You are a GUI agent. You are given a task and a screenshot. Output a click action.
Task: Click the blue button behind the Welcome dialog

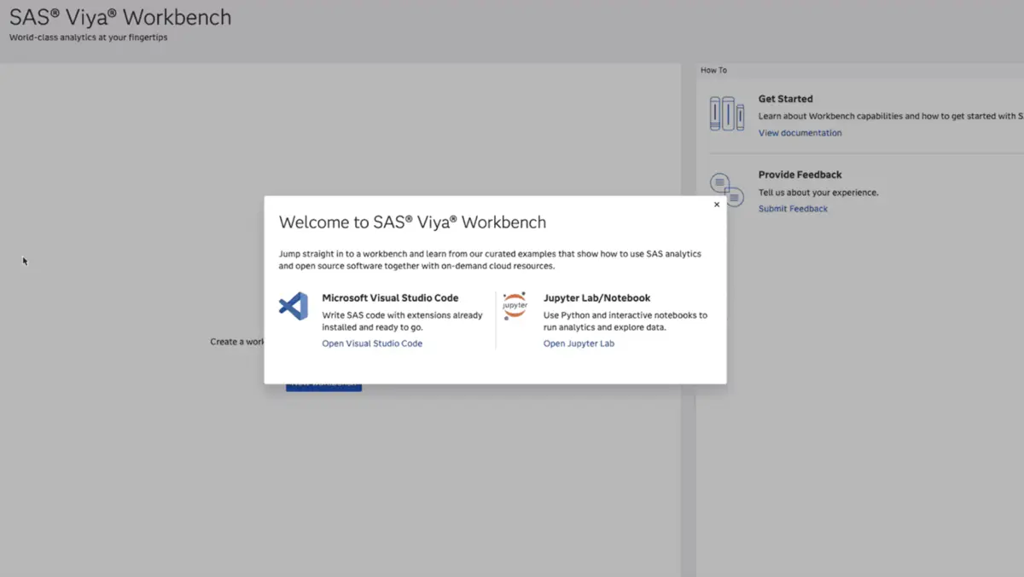coord(323,387)
